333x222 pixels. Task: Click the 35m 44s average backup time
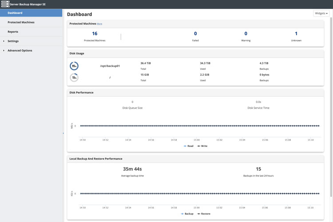(x=132, y=169)
